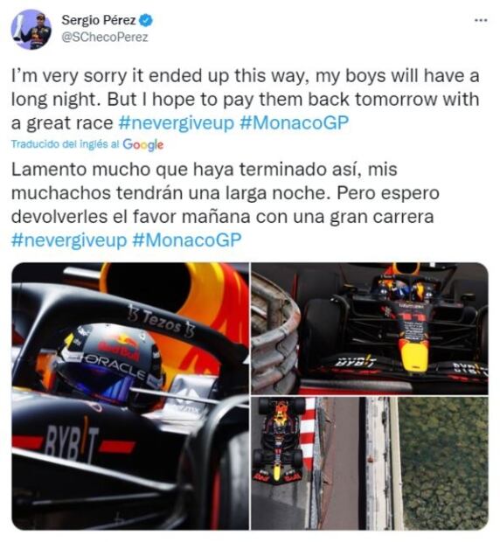This screenshot has height=542, width=500.
Task: Click the Bybit logo on front wing
Action: click(356, 362)
